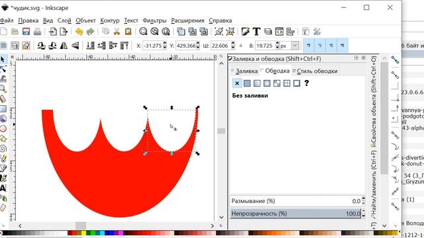Save the document with the floppy disk icon

point(26,32)
